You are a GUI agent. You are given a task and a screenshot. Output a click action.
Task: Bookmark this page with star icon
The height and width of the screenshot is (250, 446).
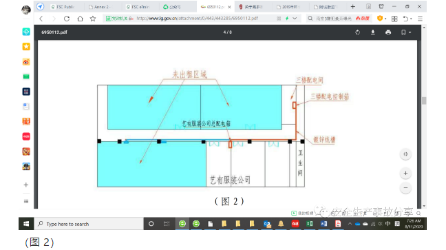93,19
